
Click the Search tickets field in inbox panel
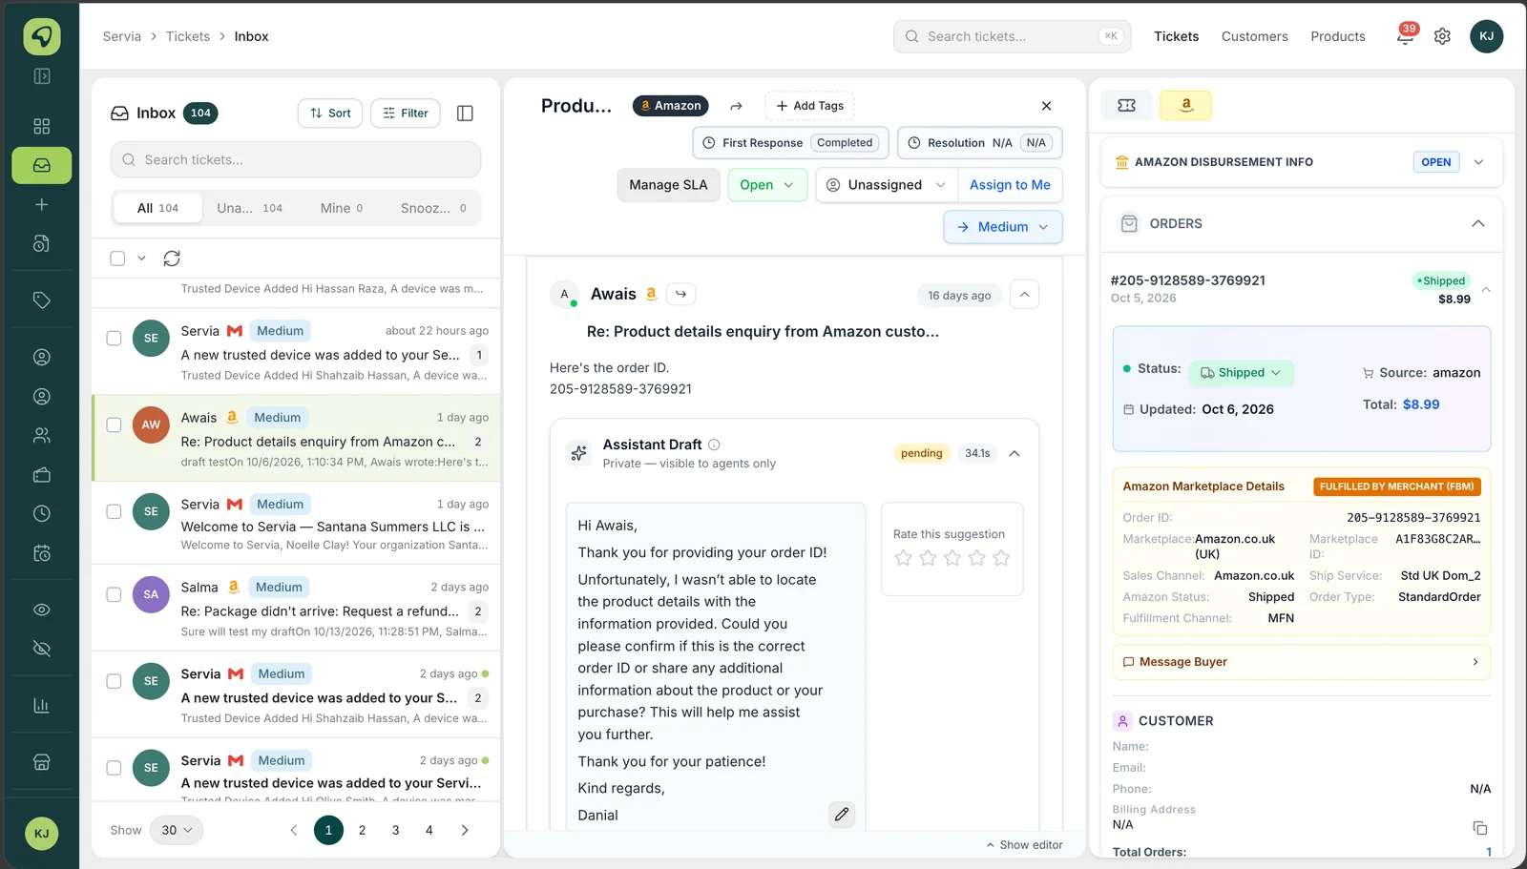click(296, 159)
